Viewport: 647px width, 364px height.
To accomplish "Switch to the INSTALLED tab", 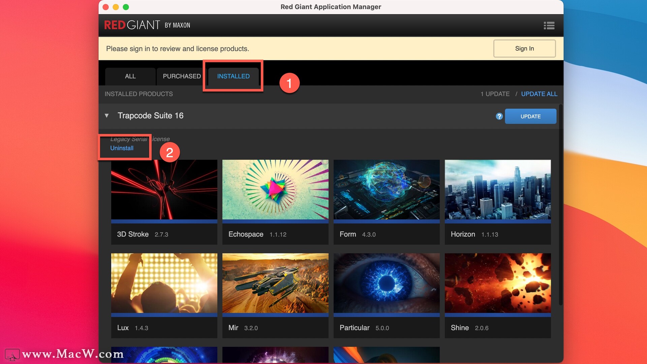I will pos(233,76).
